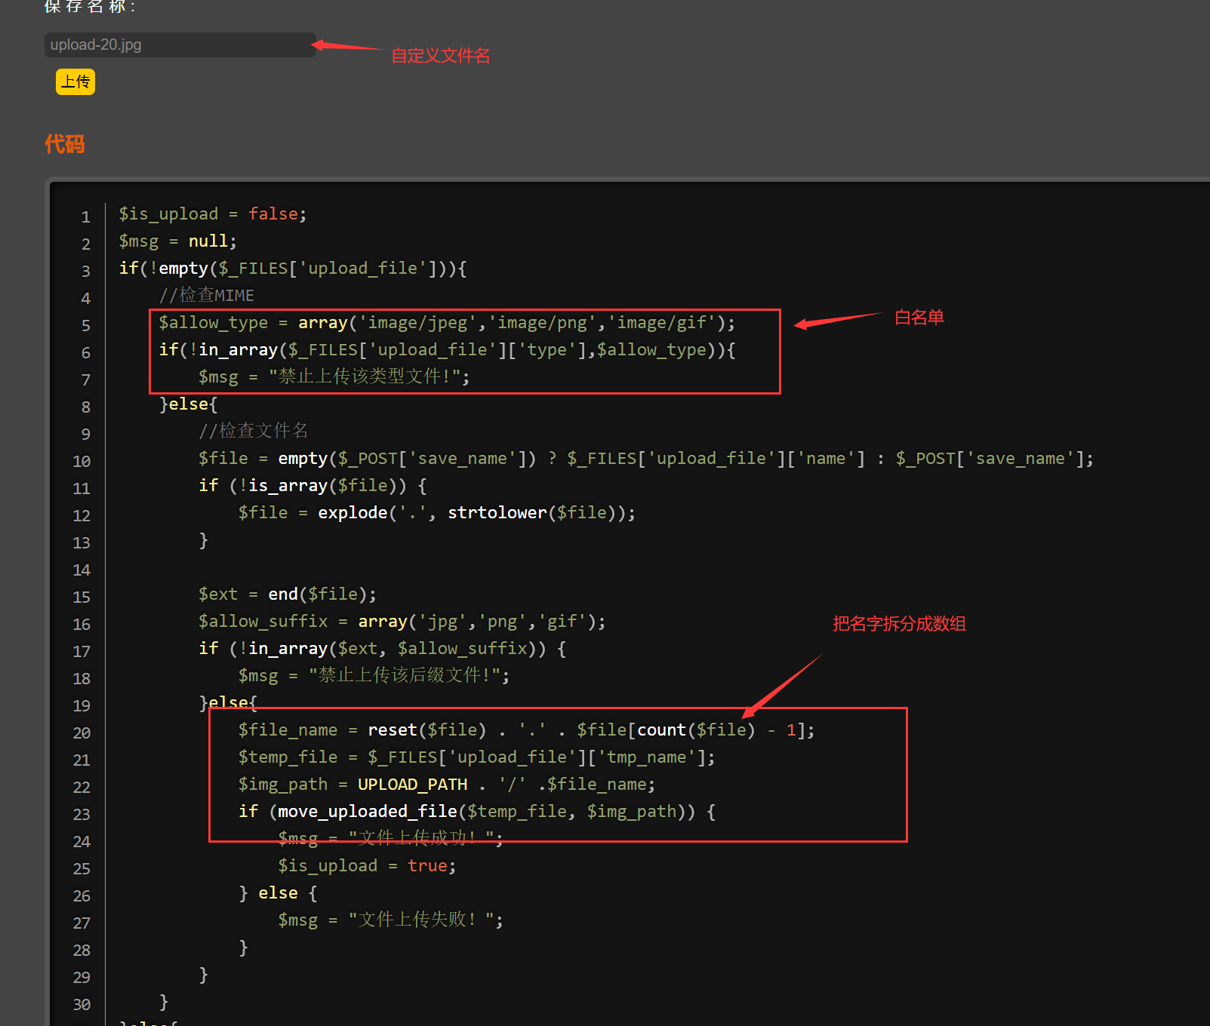Click the "$allow_type = array(...)" line
Viewport: 1210px width, 1026px height.
(x=447, y=323)
